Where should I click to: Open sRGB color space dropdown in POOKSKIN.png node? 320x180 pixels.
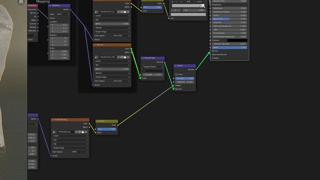(x=79, y=152)
